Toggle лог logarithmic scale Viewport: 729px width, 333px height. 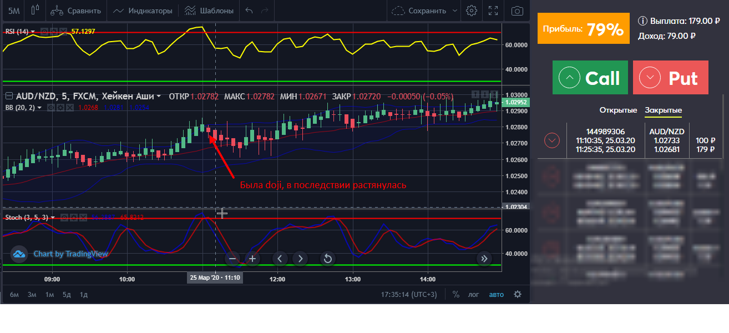(474, 295)
